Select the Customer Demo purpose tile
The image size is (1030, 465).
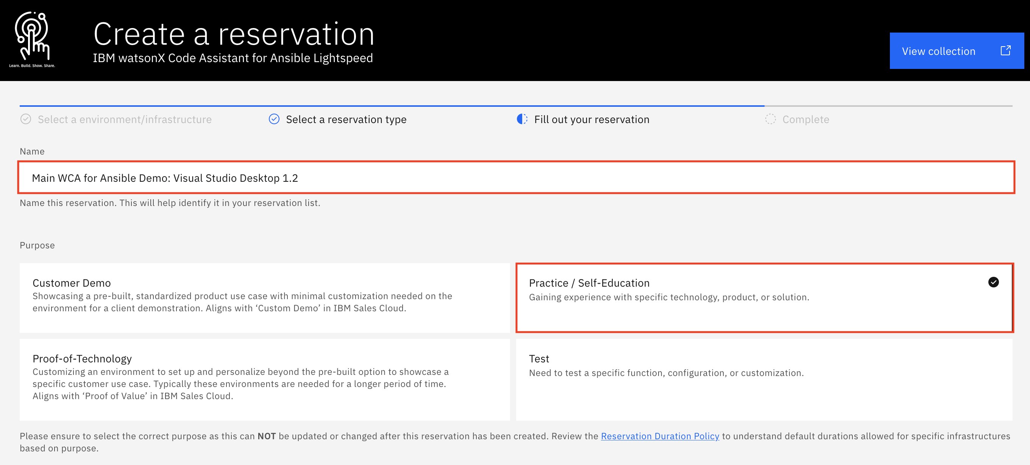click(x=264, y=298)
